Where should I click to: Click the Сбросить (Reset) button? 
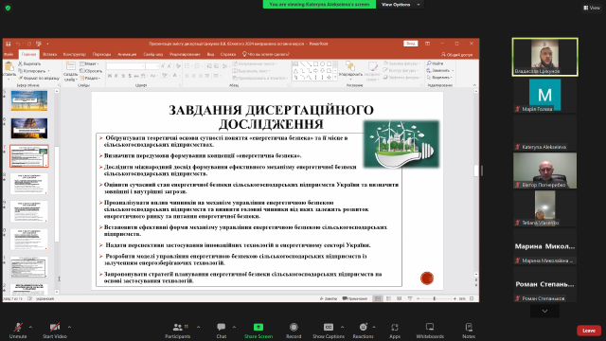point(91,71)
